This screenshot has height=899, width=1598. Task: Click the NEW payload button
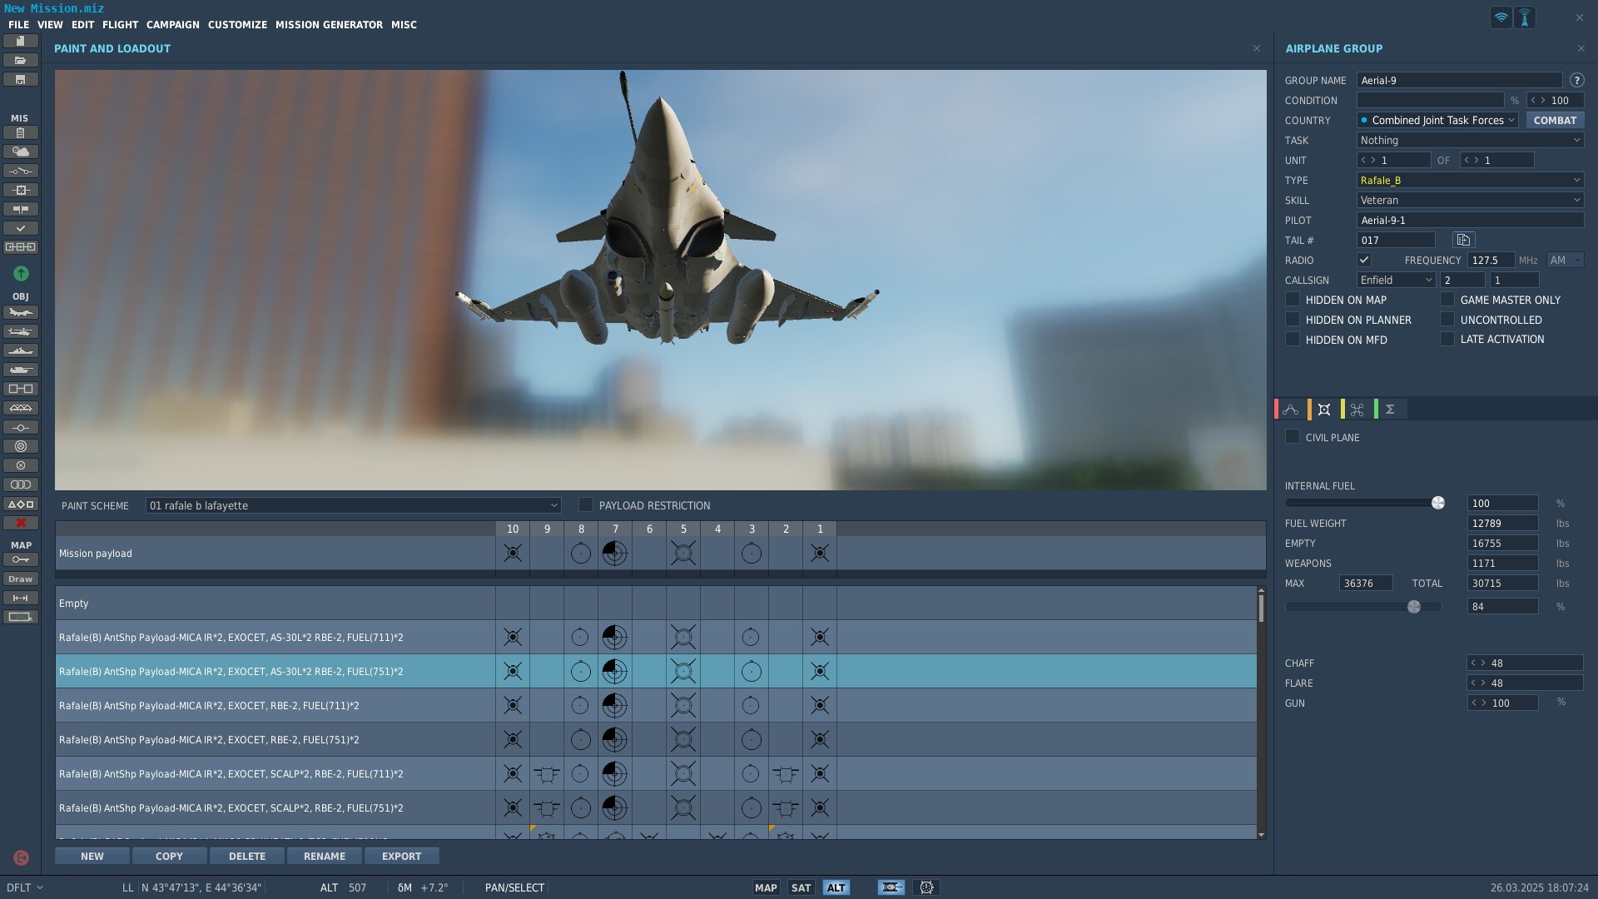[92, 856]
